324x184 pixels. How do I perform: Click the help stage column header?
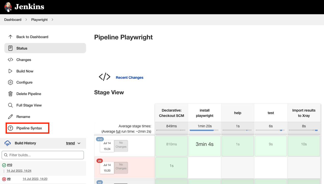pyautogui.click(x=238, y=113)
